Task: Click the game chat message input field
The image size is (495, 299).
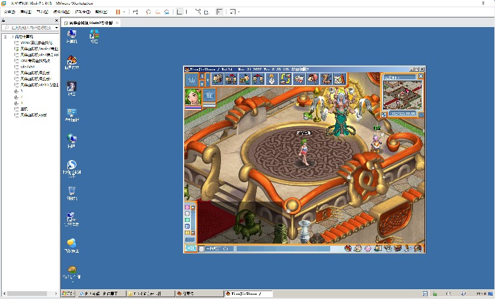Action: click(283, 248)
